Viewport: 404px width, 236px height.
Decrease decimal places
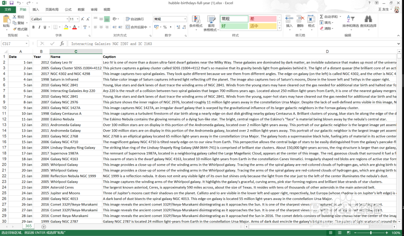point(184,27)
